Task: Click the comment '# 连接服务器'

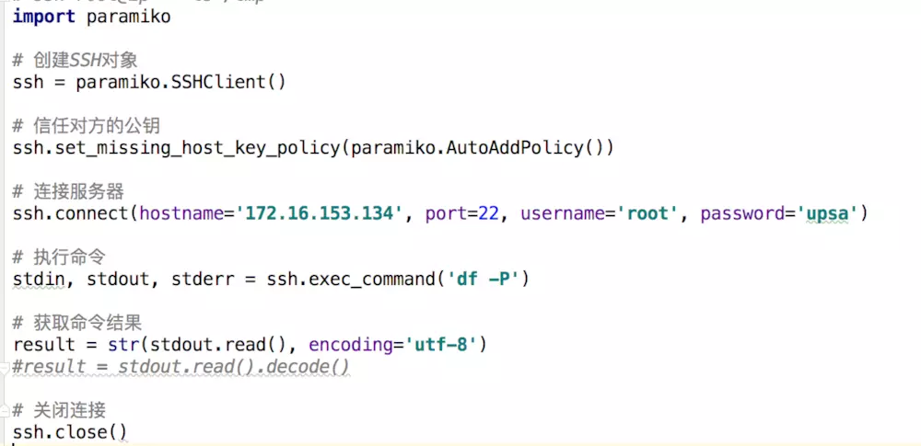Action: 68,191
